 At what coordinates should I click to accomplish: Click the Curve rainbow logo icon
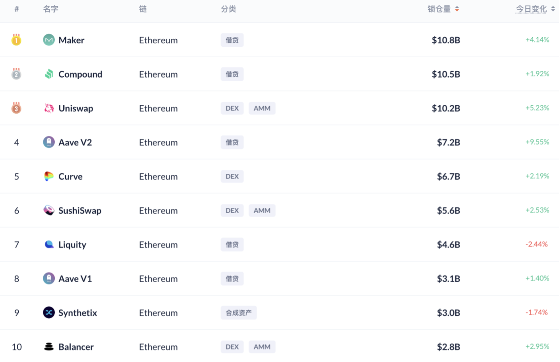[x=49, y=177]
